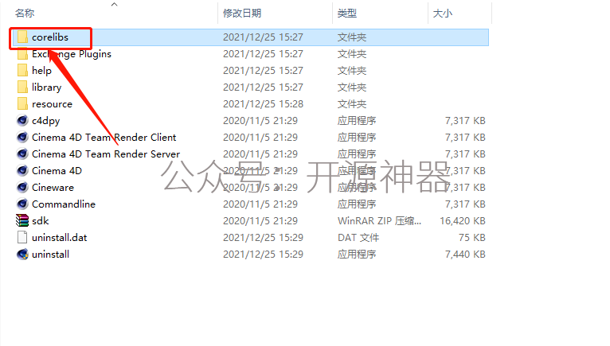Click the 'uninstall.dat' file name
The height and width of the screenshot is (346, 610).
tap(60, 238)
